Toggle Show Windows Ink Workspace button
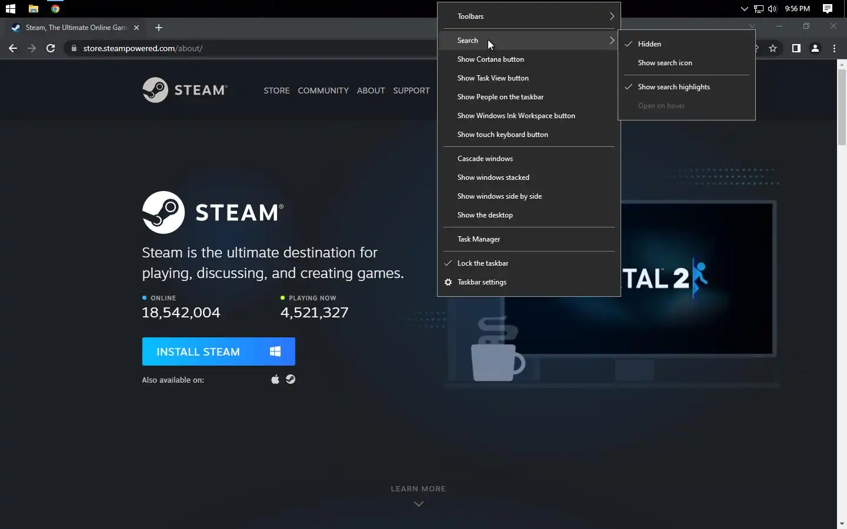Viewport: 847px width, 529px height. pos(529,116)
